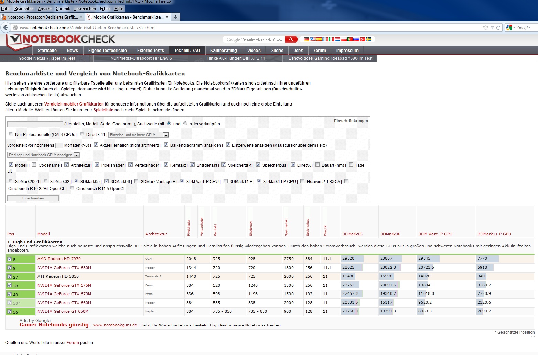Click the 'Ads by Google' label
The height and width of the screenshot is (355, 538).
(35, 320)
